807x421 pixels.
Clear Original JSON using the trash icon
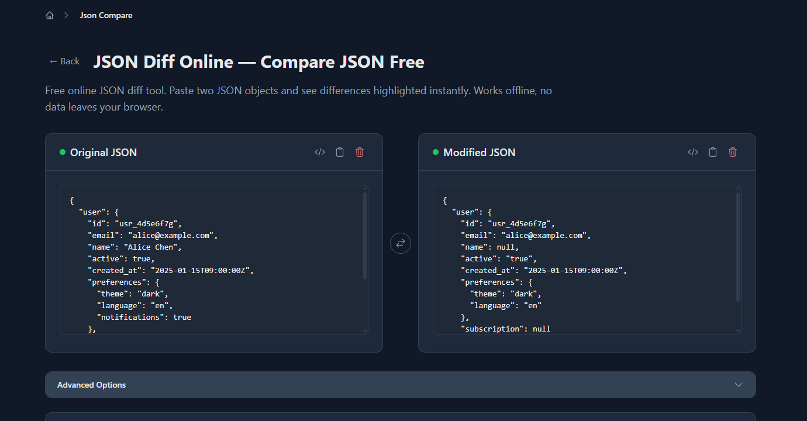tap(359, 151)
